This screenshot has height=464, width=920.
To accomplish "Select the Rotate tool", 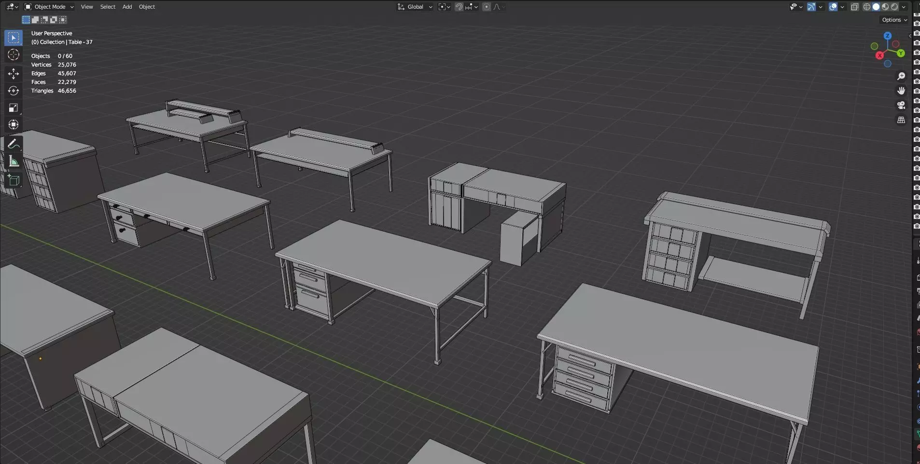I will coord(14,91).
